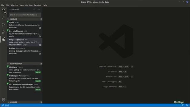Viewport: 190px width, 107px height.
Task: Install the Git Project Manager extension
Action: click(x=38, y=81)
